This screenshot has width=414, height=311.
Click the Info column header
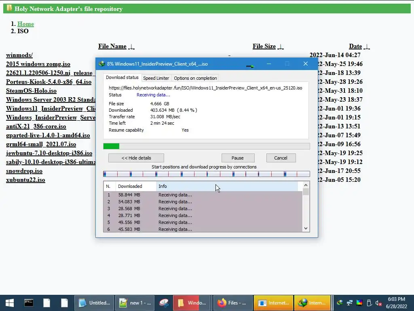pyautogui.click(x=227, y=186)
